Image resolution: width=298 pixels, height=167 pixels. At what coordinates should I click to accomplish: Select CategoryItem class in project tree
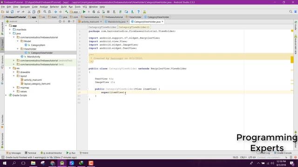(38, 45)
